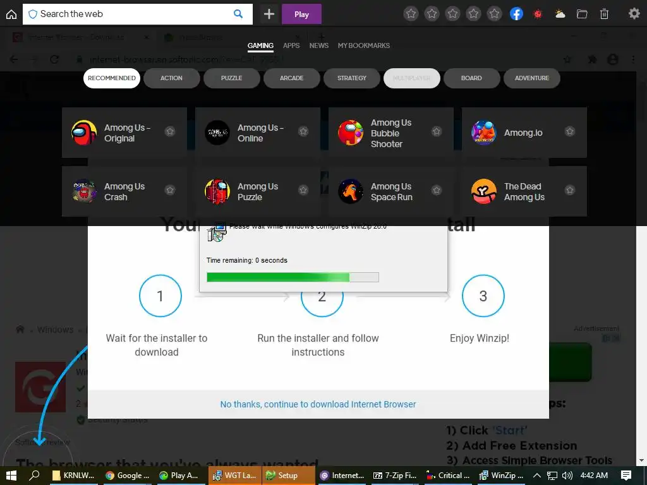Favorite Among Us - Online with its star
Screen dimensions: 647x485
[303, 131]
